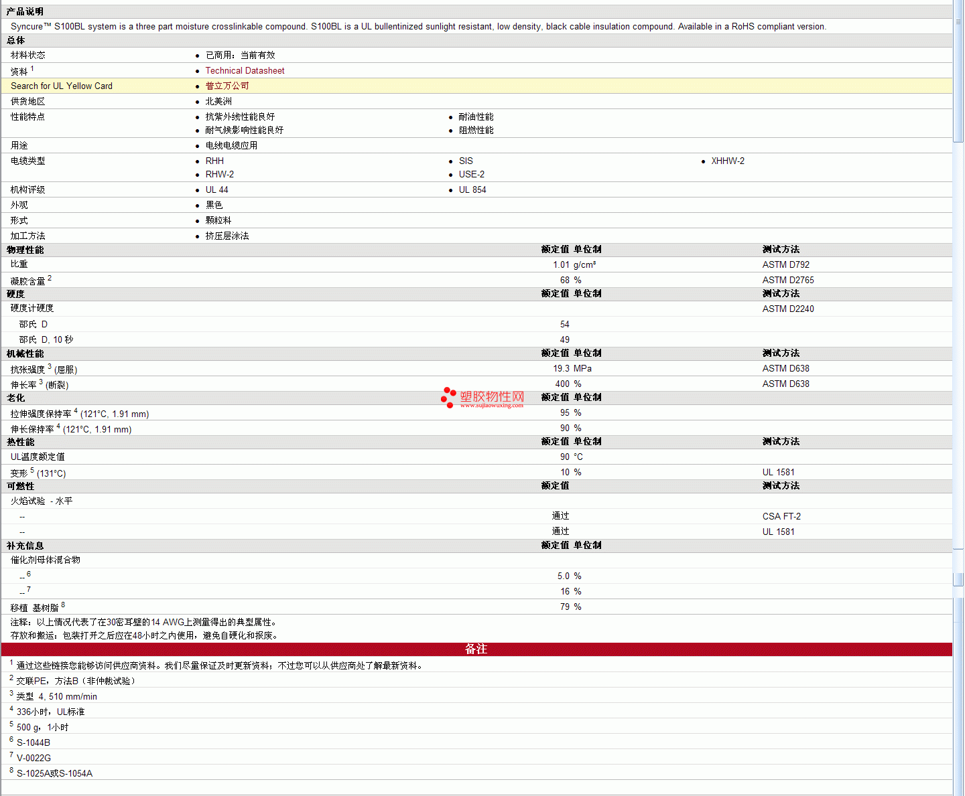Viewport: 965px width, 796px height.
Task: Open the 普立万公司 UL Yellow Card link
Action: click(x=227, y=86)
